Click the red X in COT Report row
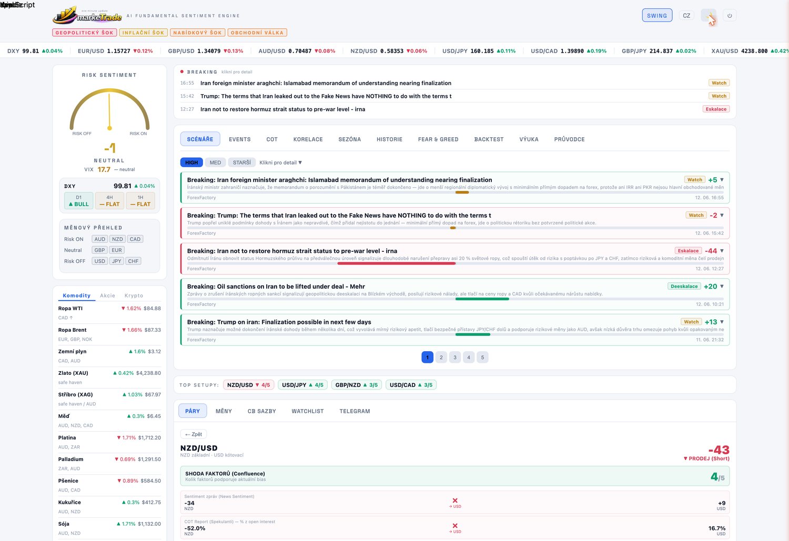Screen dimensions: 789x541 tap(455, 526)
